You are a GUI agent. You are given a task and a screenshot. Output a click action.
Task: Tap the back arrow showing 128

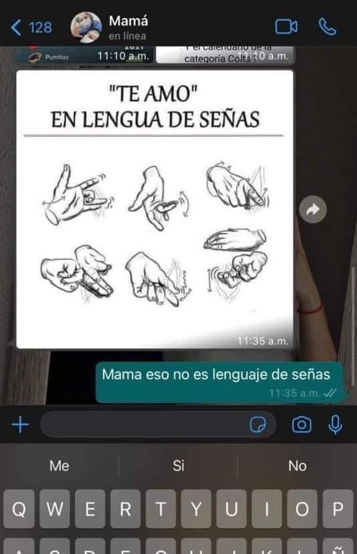(31, 27)
